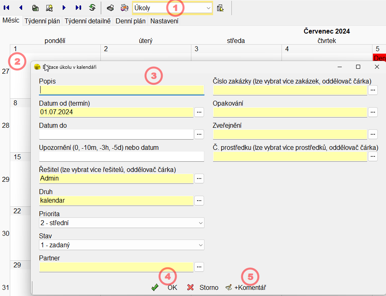Click the icon right of the Úkoly dropdown

pyautogui.click(x=220, y=8)
